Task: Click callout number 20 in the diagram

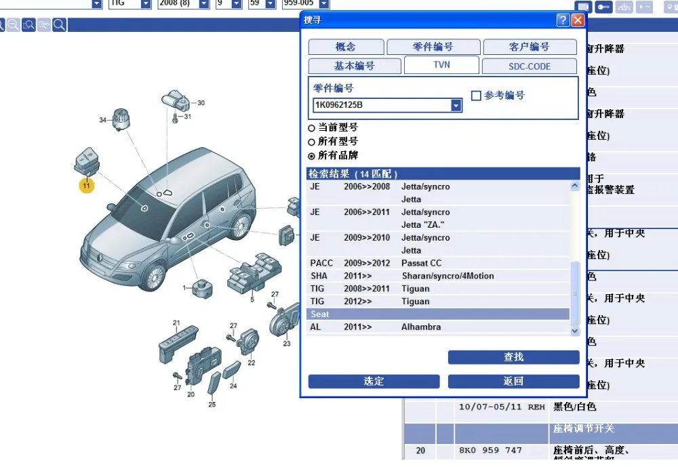Action: [x=191, y=394]
